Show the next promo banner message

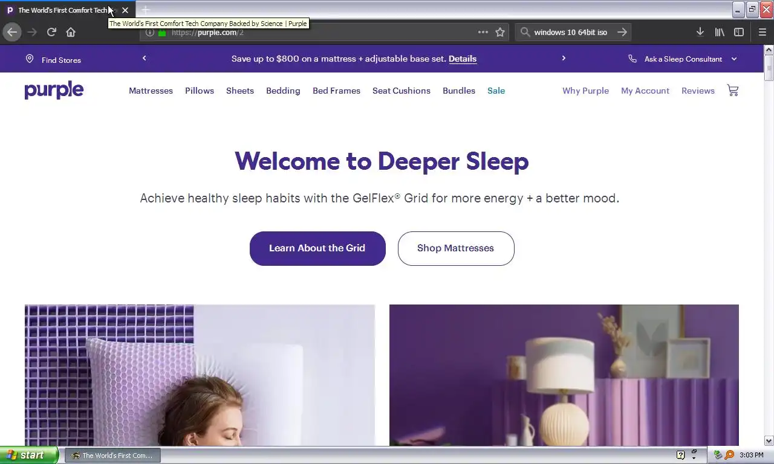(564, 58)
